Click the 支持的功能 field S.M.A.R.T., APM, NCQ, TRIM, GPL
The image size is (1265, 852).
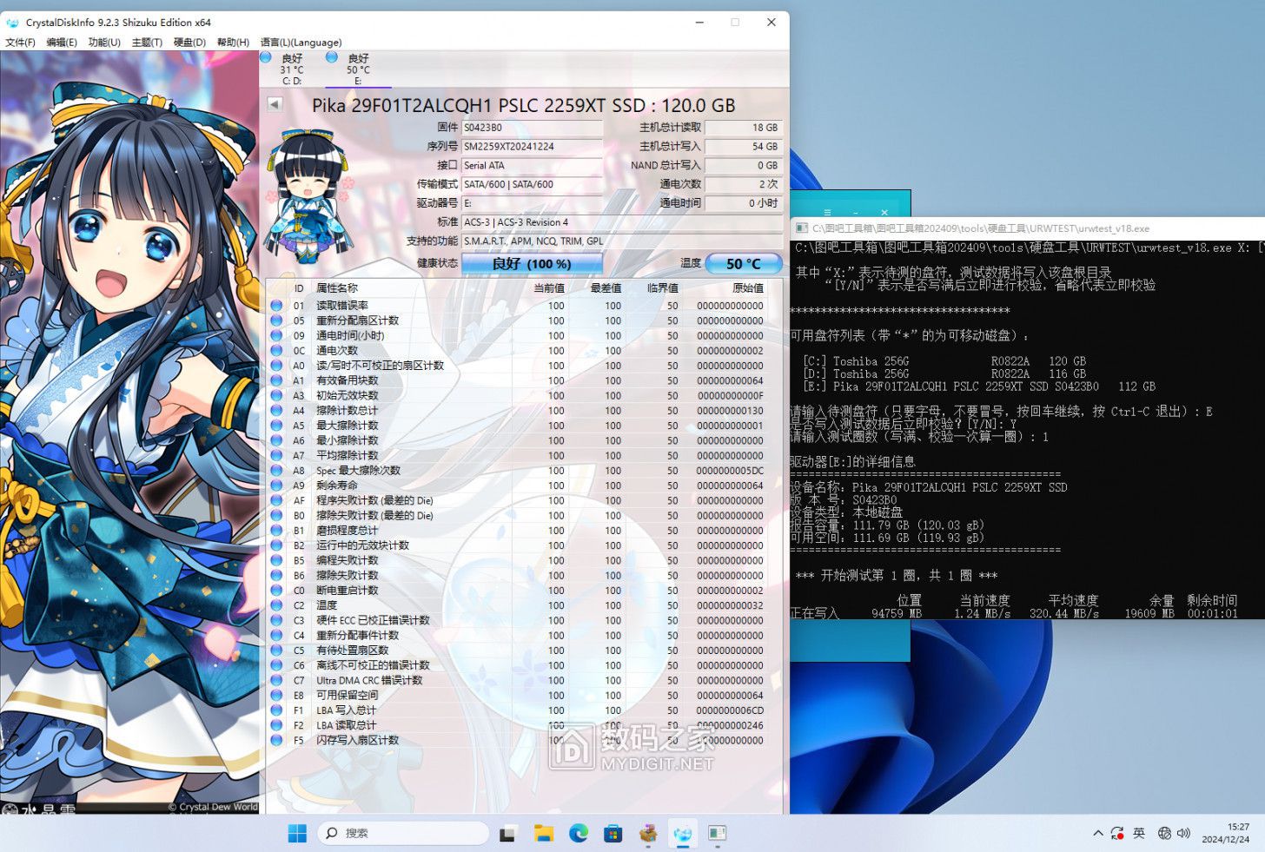coord(622,241)
